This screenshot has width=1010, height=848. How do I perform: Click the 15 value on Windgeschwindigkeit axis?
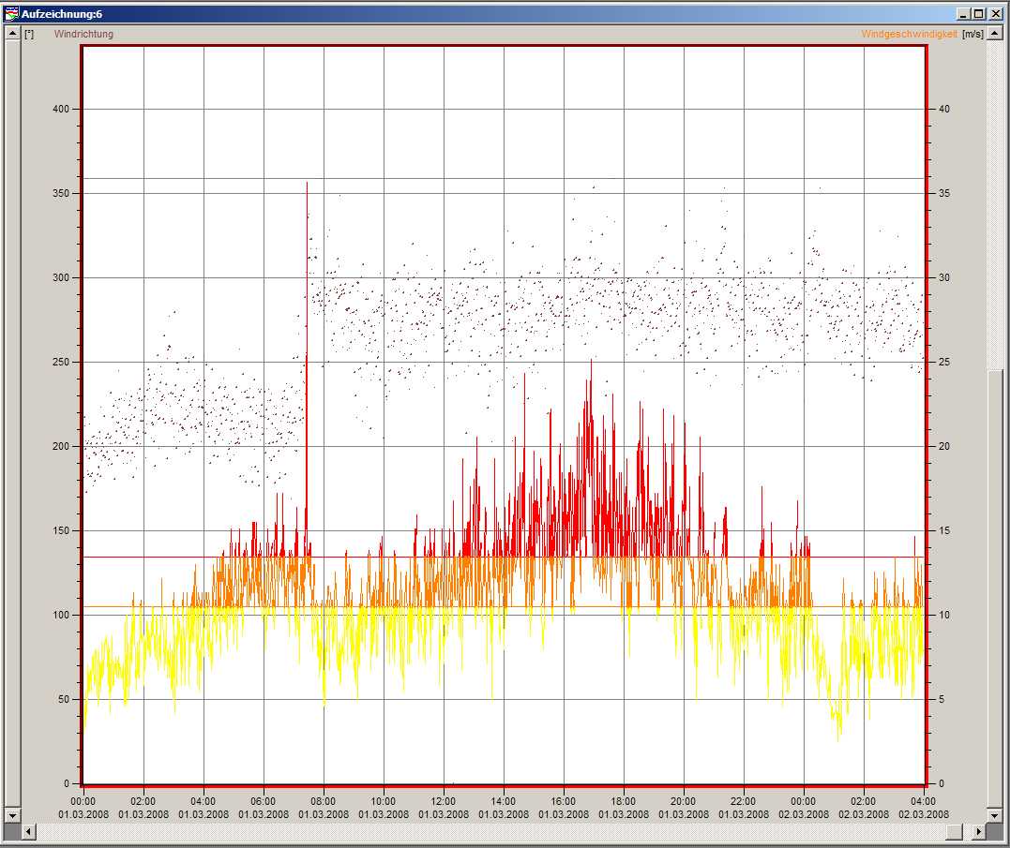pyautogui.click(x=943, y=530)
